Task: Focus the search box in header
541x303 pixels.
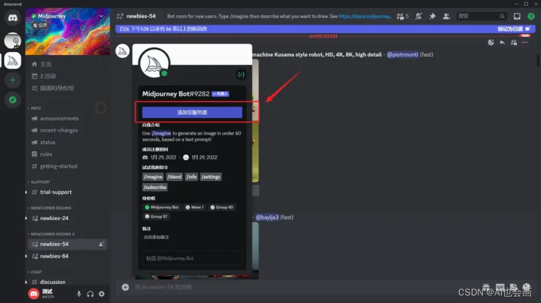Action: click(x=481, y=16)
